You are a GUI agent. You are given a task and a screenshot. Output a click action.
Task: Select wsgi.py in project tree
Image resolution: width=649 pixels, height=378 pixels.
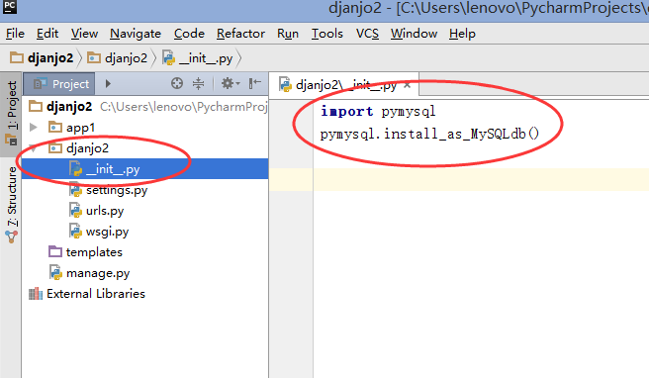[107, 232]
